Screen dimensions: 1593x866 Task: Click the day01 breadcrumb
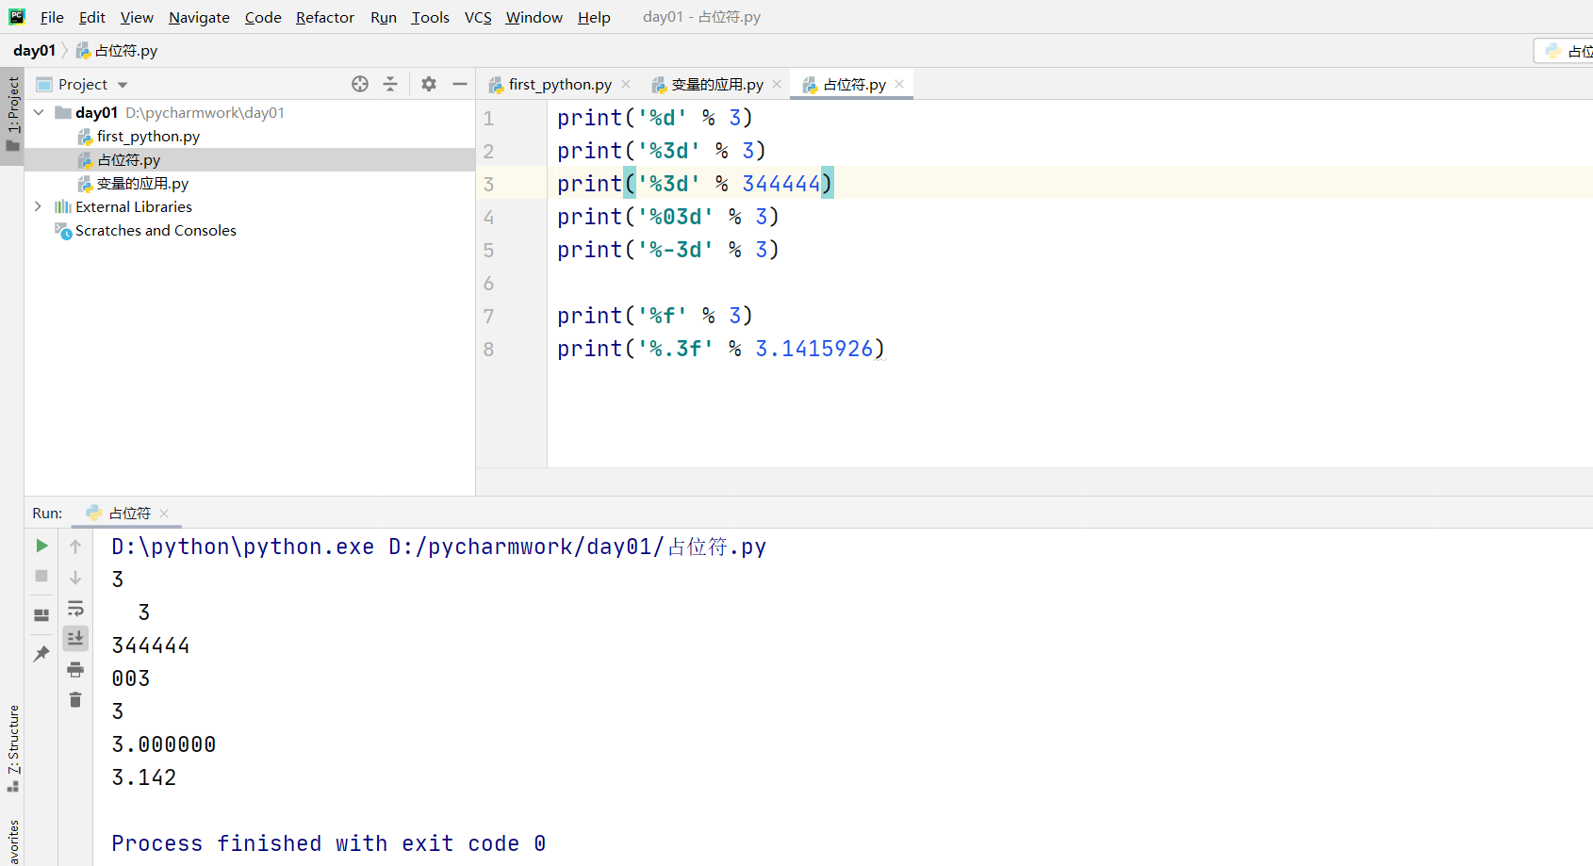pos(34,50)
